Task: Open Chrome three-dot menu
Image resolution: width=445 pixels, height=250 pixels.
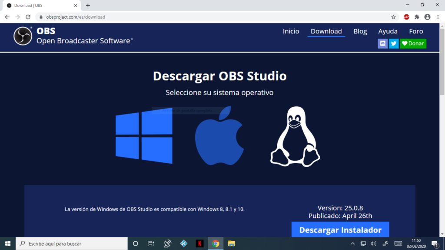Action: click(x=438, y=17)
